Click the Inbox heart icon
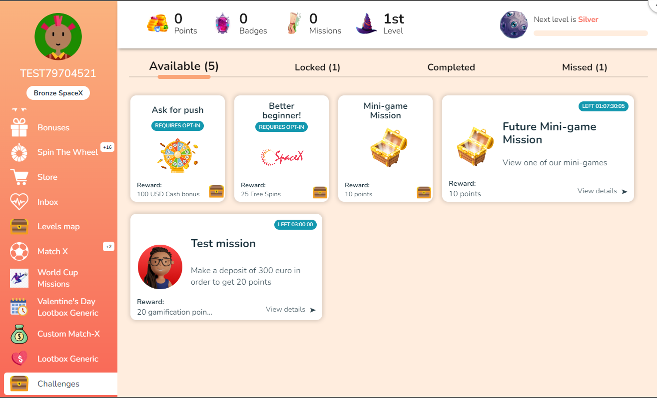 click(19, 202)
